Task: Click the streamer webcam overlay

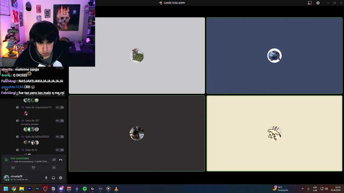Action: (48, 33)
